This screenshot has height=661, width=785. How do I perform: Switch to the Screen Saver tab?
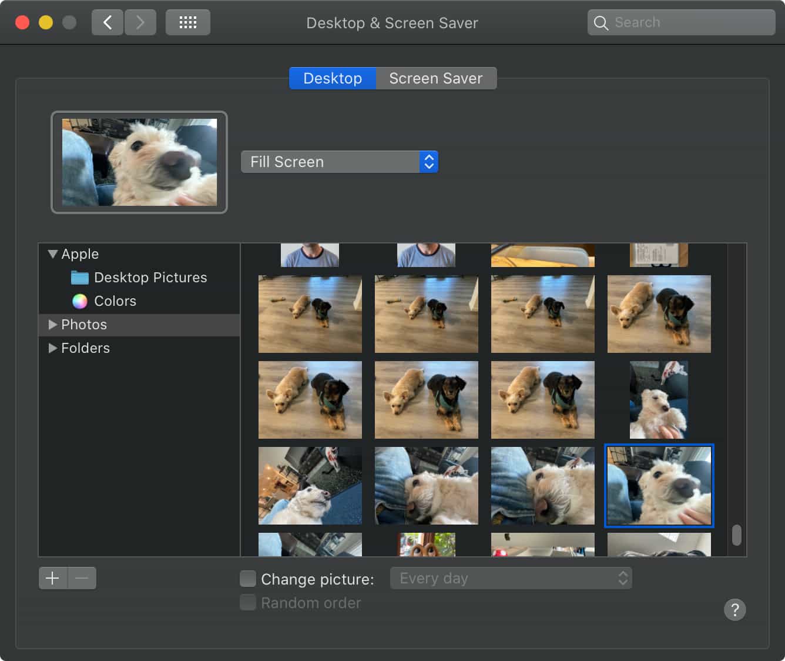(x=435, y=78)
